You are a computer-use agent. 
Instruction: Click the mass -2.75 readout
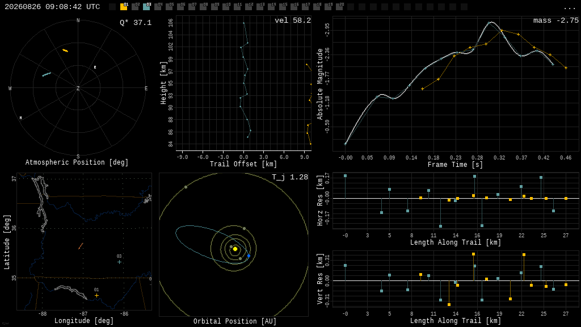pos(556,20)
